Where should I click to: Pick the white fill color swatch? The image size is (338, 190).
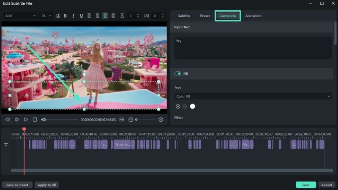click(193, 107)
